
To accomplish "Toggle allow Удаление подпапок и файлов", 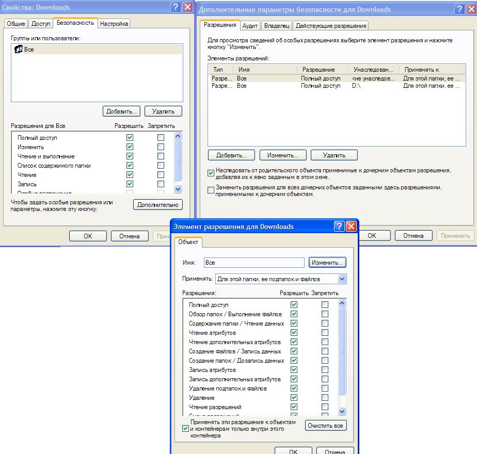I will point(294,388).
